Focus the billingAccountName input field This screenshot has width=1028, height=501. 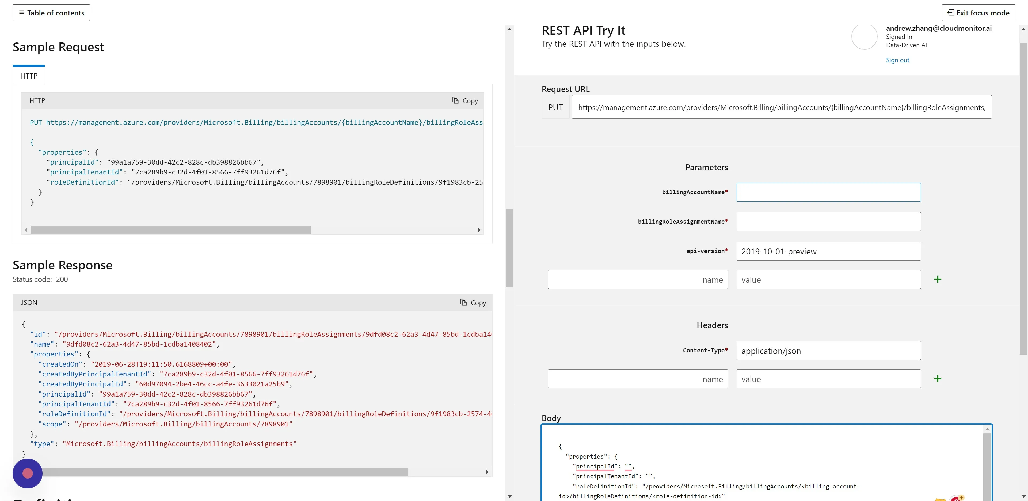click(828, 192)
